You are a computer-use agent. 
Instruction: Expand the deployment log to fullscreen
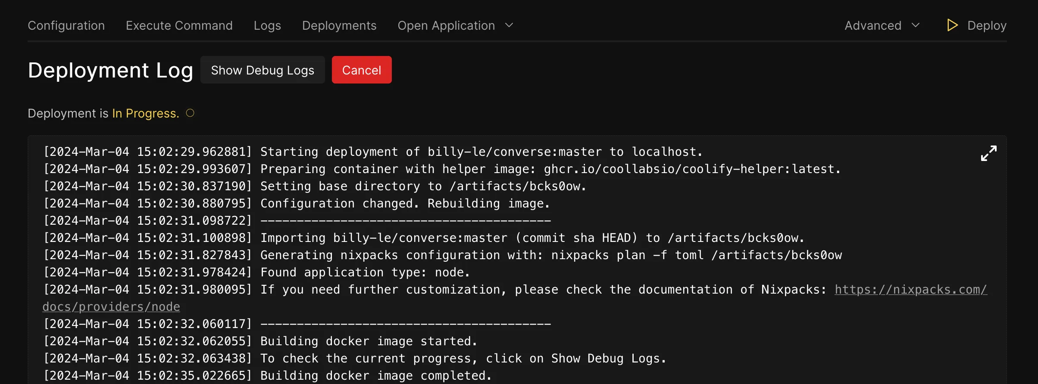(988, 153)
